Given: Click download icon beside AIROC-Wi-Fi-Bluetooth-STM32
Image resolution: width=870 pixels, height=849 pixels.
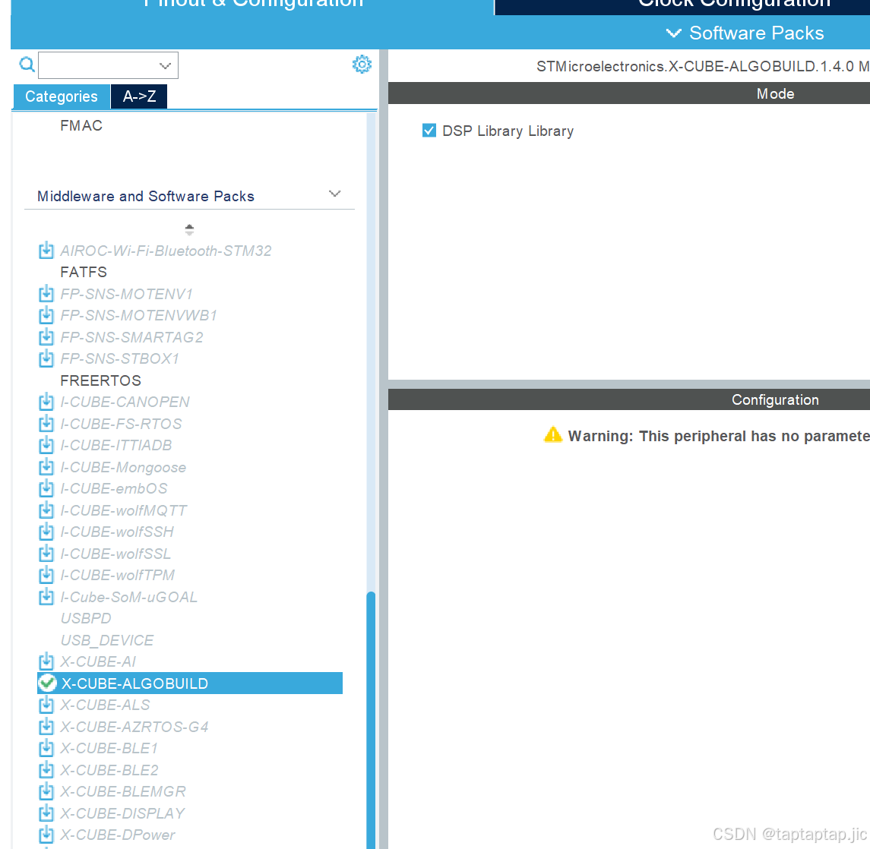Looking at the screenshot, I should 46,250.
